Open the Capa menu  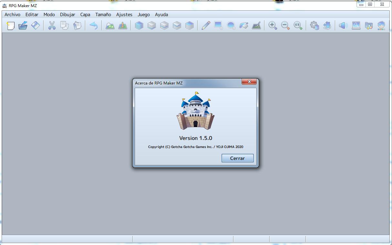pos(85,15)
